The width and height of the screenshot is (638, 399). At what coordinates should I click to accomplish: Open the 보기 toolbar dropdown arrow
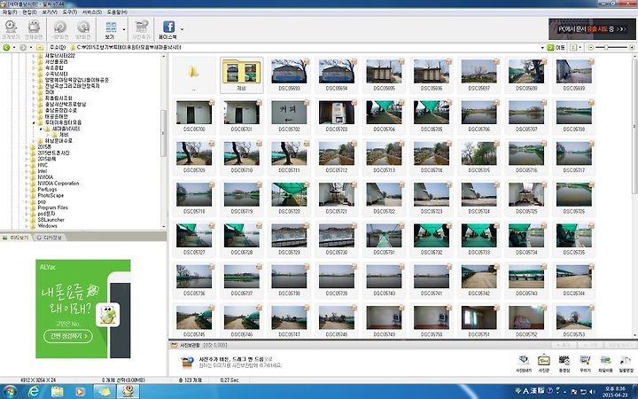(124, 29)
